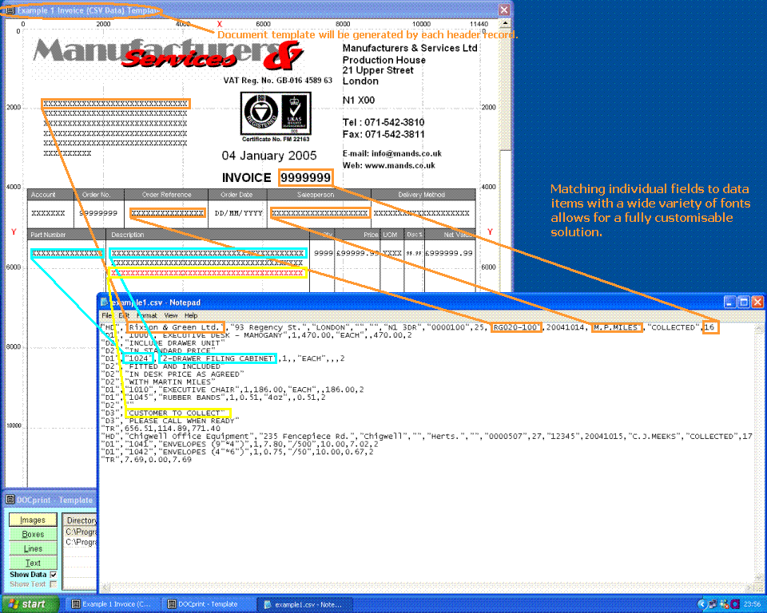The image size is (767, 613).
Task: Select first C:\Progra directory row
Action: (x=80, y=532)
